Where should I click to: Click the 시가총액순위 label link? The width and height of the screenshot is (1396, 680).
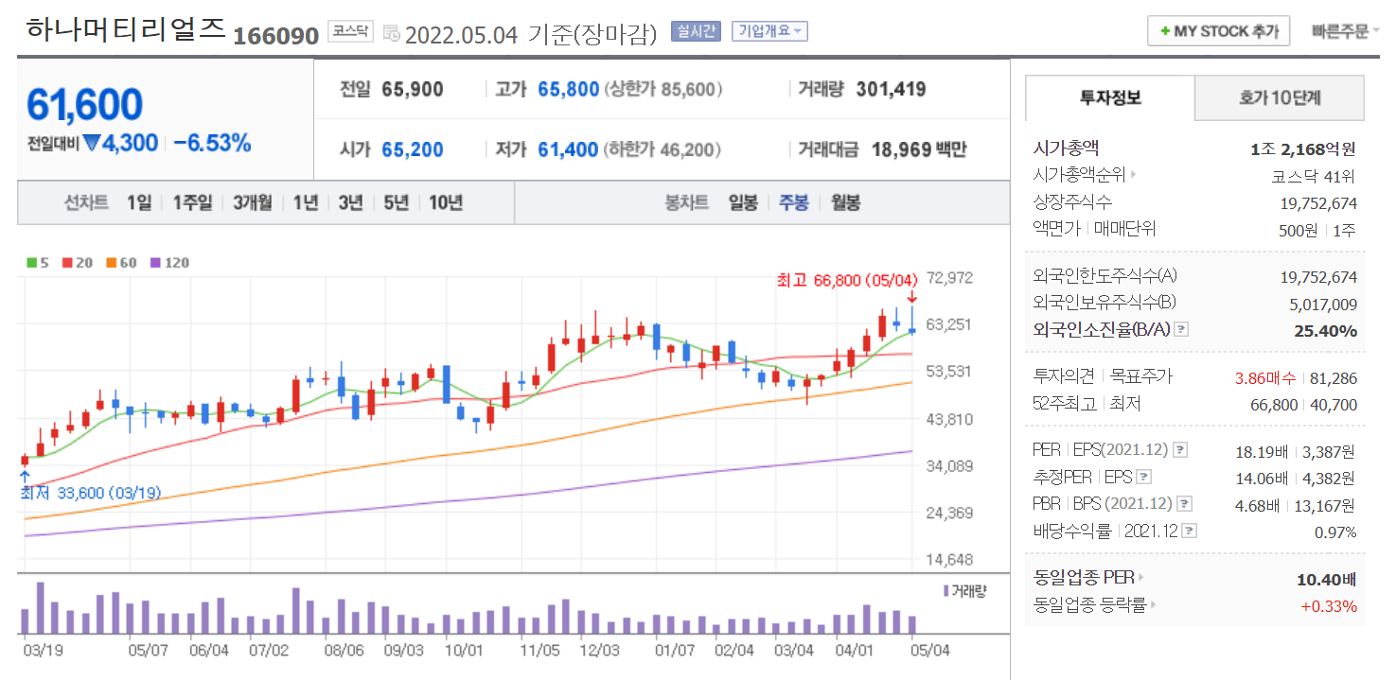(1080, 175)
